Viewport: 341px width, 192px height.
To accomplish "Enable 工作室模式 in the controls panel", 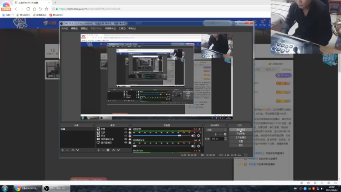I will coord(241,137).
